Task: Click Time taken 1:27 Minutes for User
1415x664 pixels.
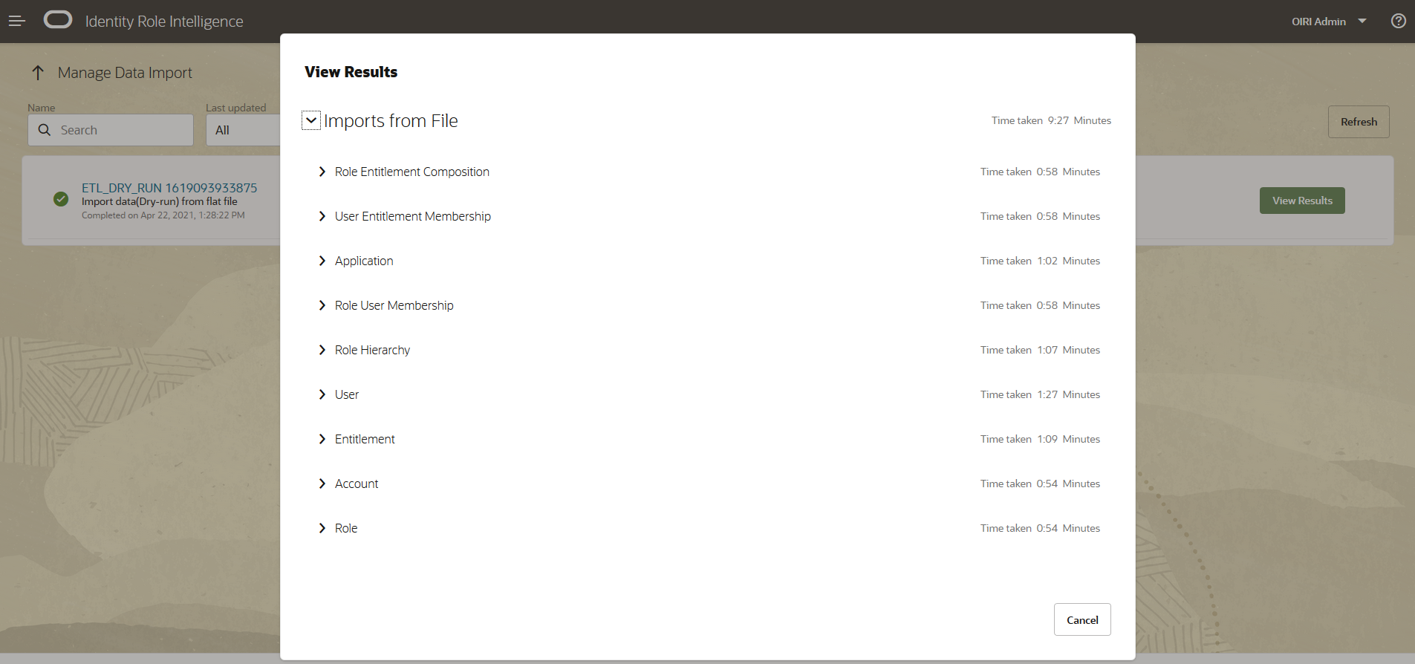Action: tap(1040, 394)
